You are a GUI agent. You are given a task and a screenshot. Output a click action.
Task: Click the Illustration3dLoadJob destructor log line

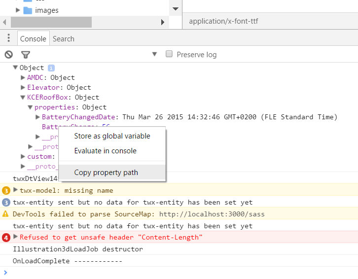pyautogui.click(x=78, y=249)
